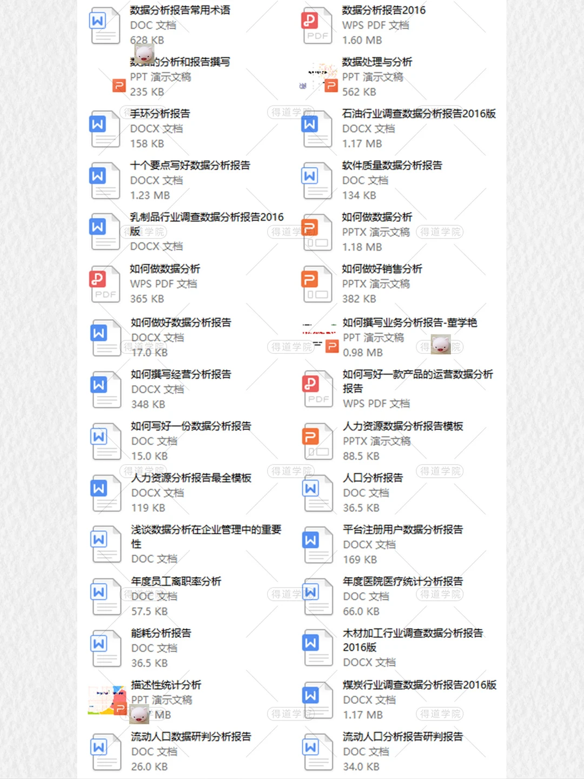The height and width of the screenshot is (779, 584).
Task: Click the DOC icon of 软件质量数据分析报告
Action: (317, 180)
